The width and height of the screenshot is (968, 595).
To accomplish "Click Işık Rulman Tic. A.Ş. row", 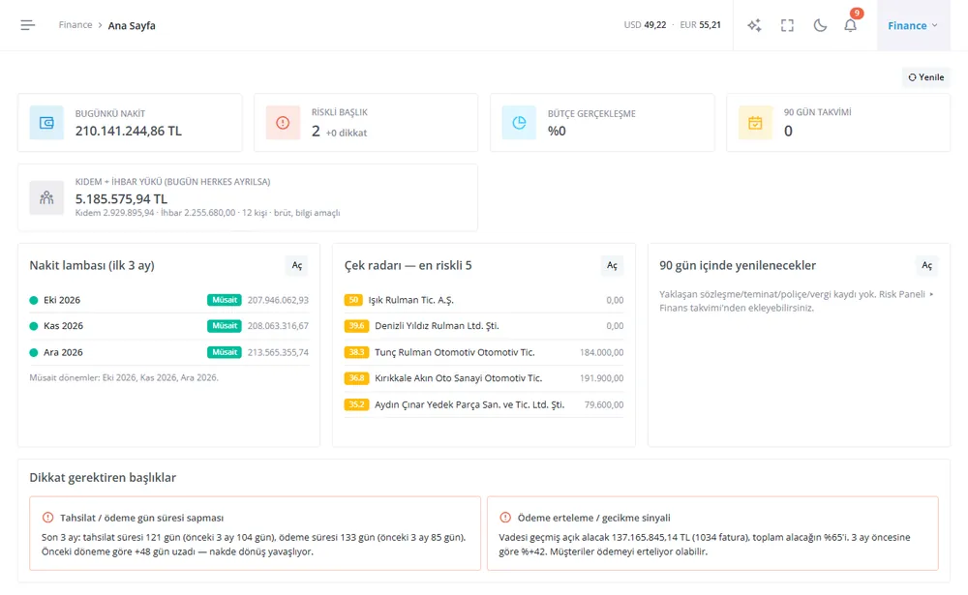I will (484, 300).
